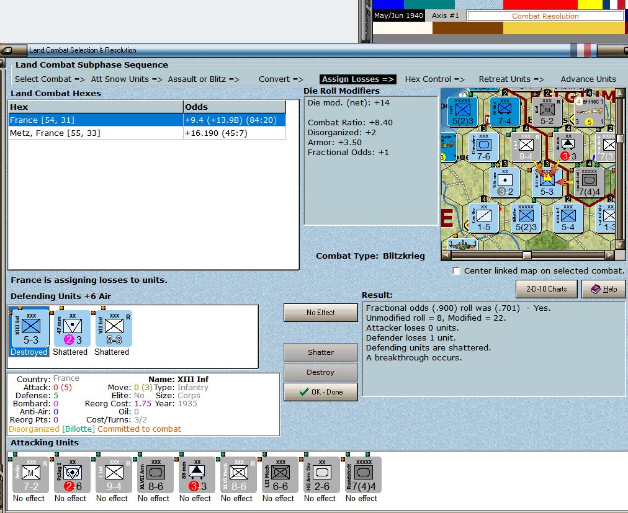Click the map horizontal scrollbar thumb
Viewport: 628px width, 513px height.
coord(527,255)
